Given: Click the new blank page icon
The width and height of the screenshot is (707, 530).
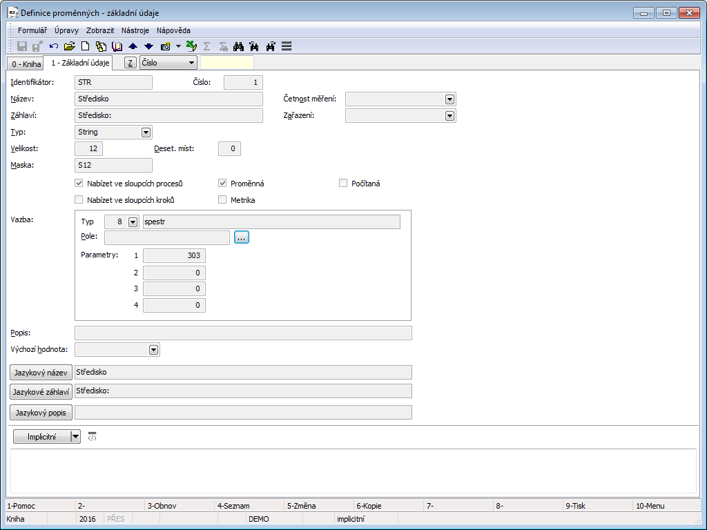Looking at the screenshot, I should click(86, 46).
